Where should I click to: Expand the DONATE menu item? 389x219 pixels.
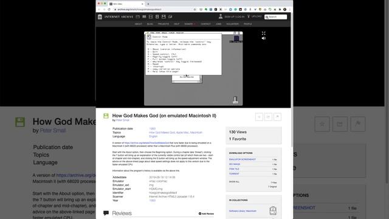click(x=190, y=24)
